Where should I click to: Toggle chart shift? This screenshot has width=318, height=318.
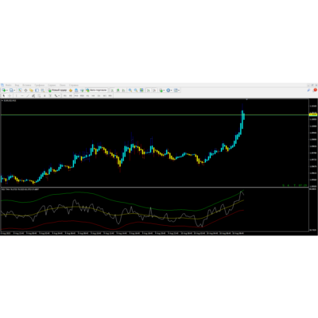154,91
